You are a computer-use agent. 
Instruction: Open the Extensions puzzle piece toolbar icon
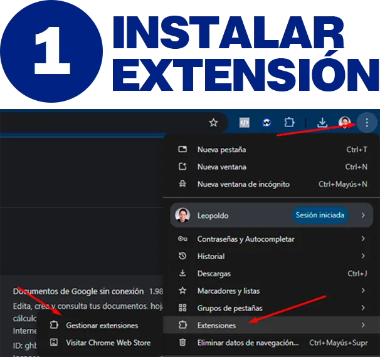point(289,123)
